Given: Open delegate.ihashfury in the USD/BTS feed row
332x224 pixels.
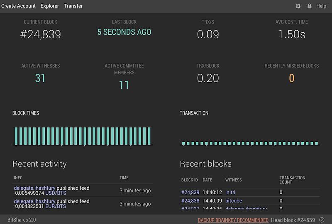Looking at the screenshot, I should click(x=34, y=188).
